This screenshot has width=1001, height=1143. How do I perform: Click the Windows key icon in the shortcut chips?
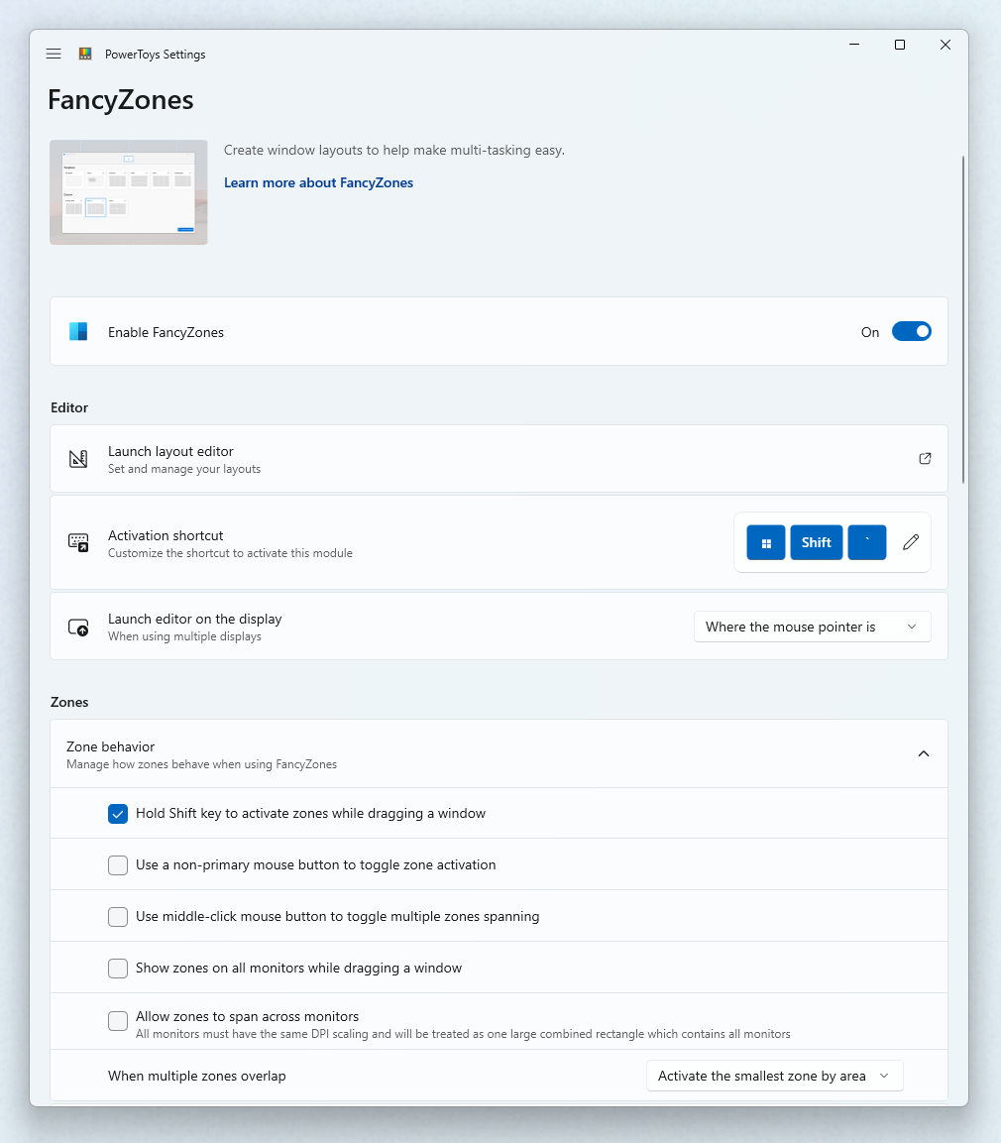point(765,542)
